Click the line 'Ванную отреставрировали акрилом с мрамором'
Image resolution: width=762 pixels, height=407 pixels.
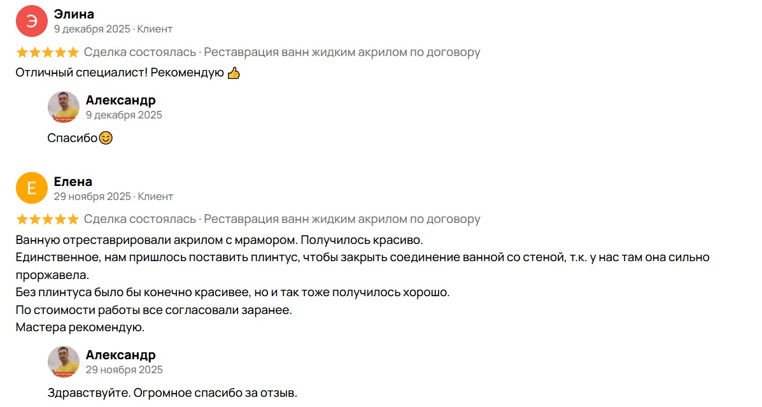click(x=218, y=241)
